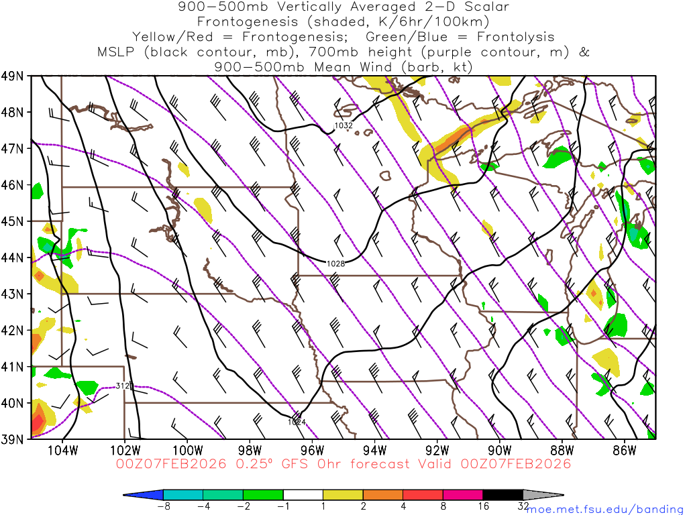Click the yellow 1 to 2 color bar segment
The height and width of the screenshot is (515, 687).
click(343, 495)
